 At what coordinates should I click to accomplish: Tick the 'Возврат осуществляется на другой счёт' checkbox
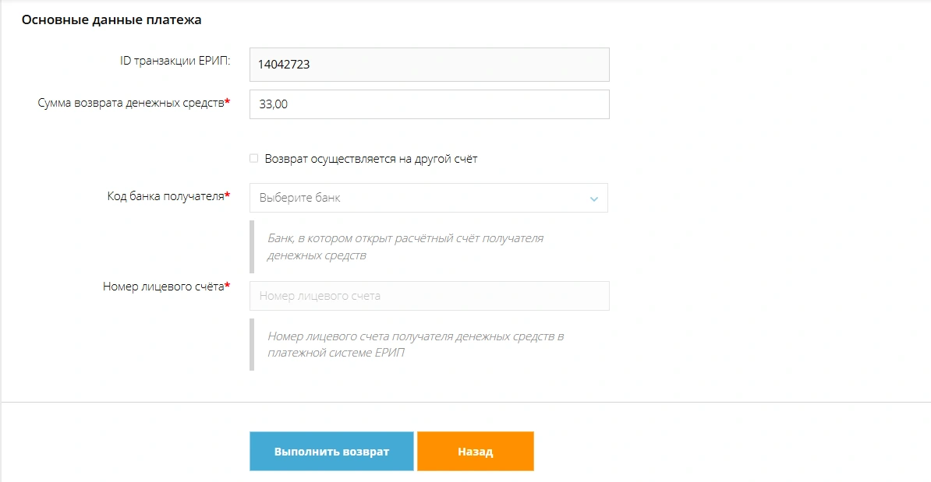[253, 159]
